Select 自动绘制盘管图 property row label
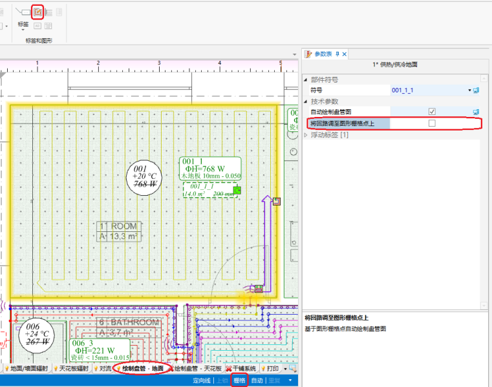 [331, 112]
